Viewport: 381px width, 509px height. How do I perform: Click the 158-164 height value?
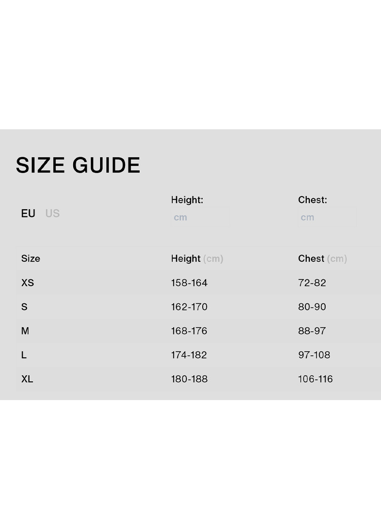(189, 282)
